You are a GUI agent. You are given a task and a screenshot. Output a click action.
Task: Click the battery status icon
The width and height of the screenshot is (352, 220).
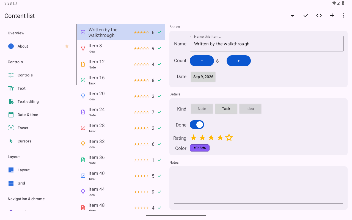click(x=343, y=3)
